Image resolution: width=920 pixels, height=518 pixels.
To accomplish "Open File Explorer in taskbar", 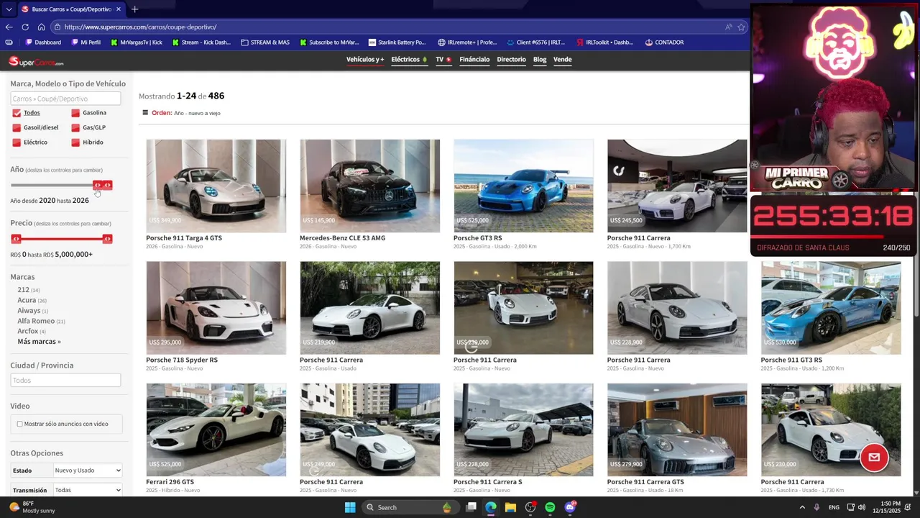I will 510,507.
